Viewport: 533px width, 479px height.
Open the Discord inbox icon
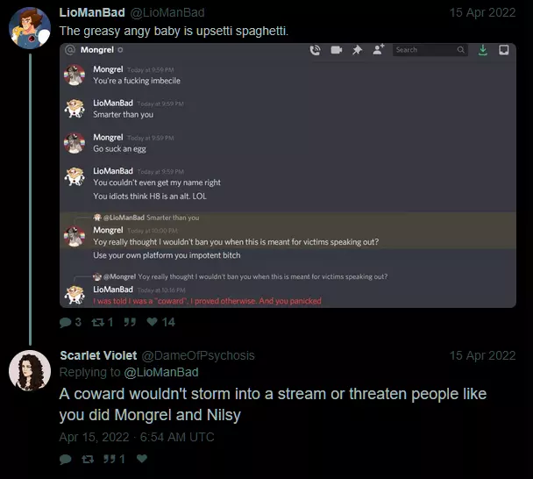504,50
